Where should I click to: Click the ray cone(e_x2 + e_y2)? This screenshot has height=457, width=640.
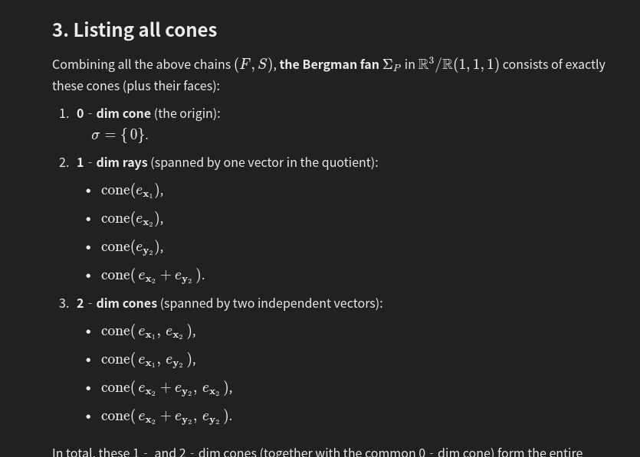tap(152, 276)
